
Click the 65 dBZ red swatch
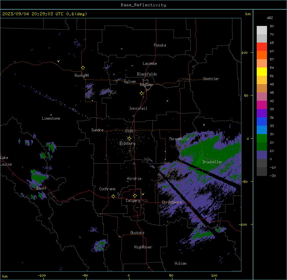[262, 47]
